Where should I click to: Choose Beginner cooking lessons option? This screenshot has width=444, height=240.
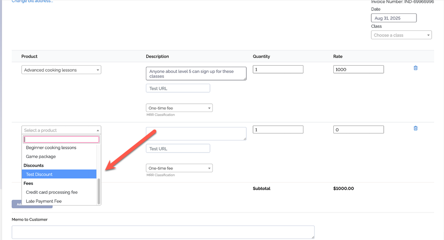(51, 148)
